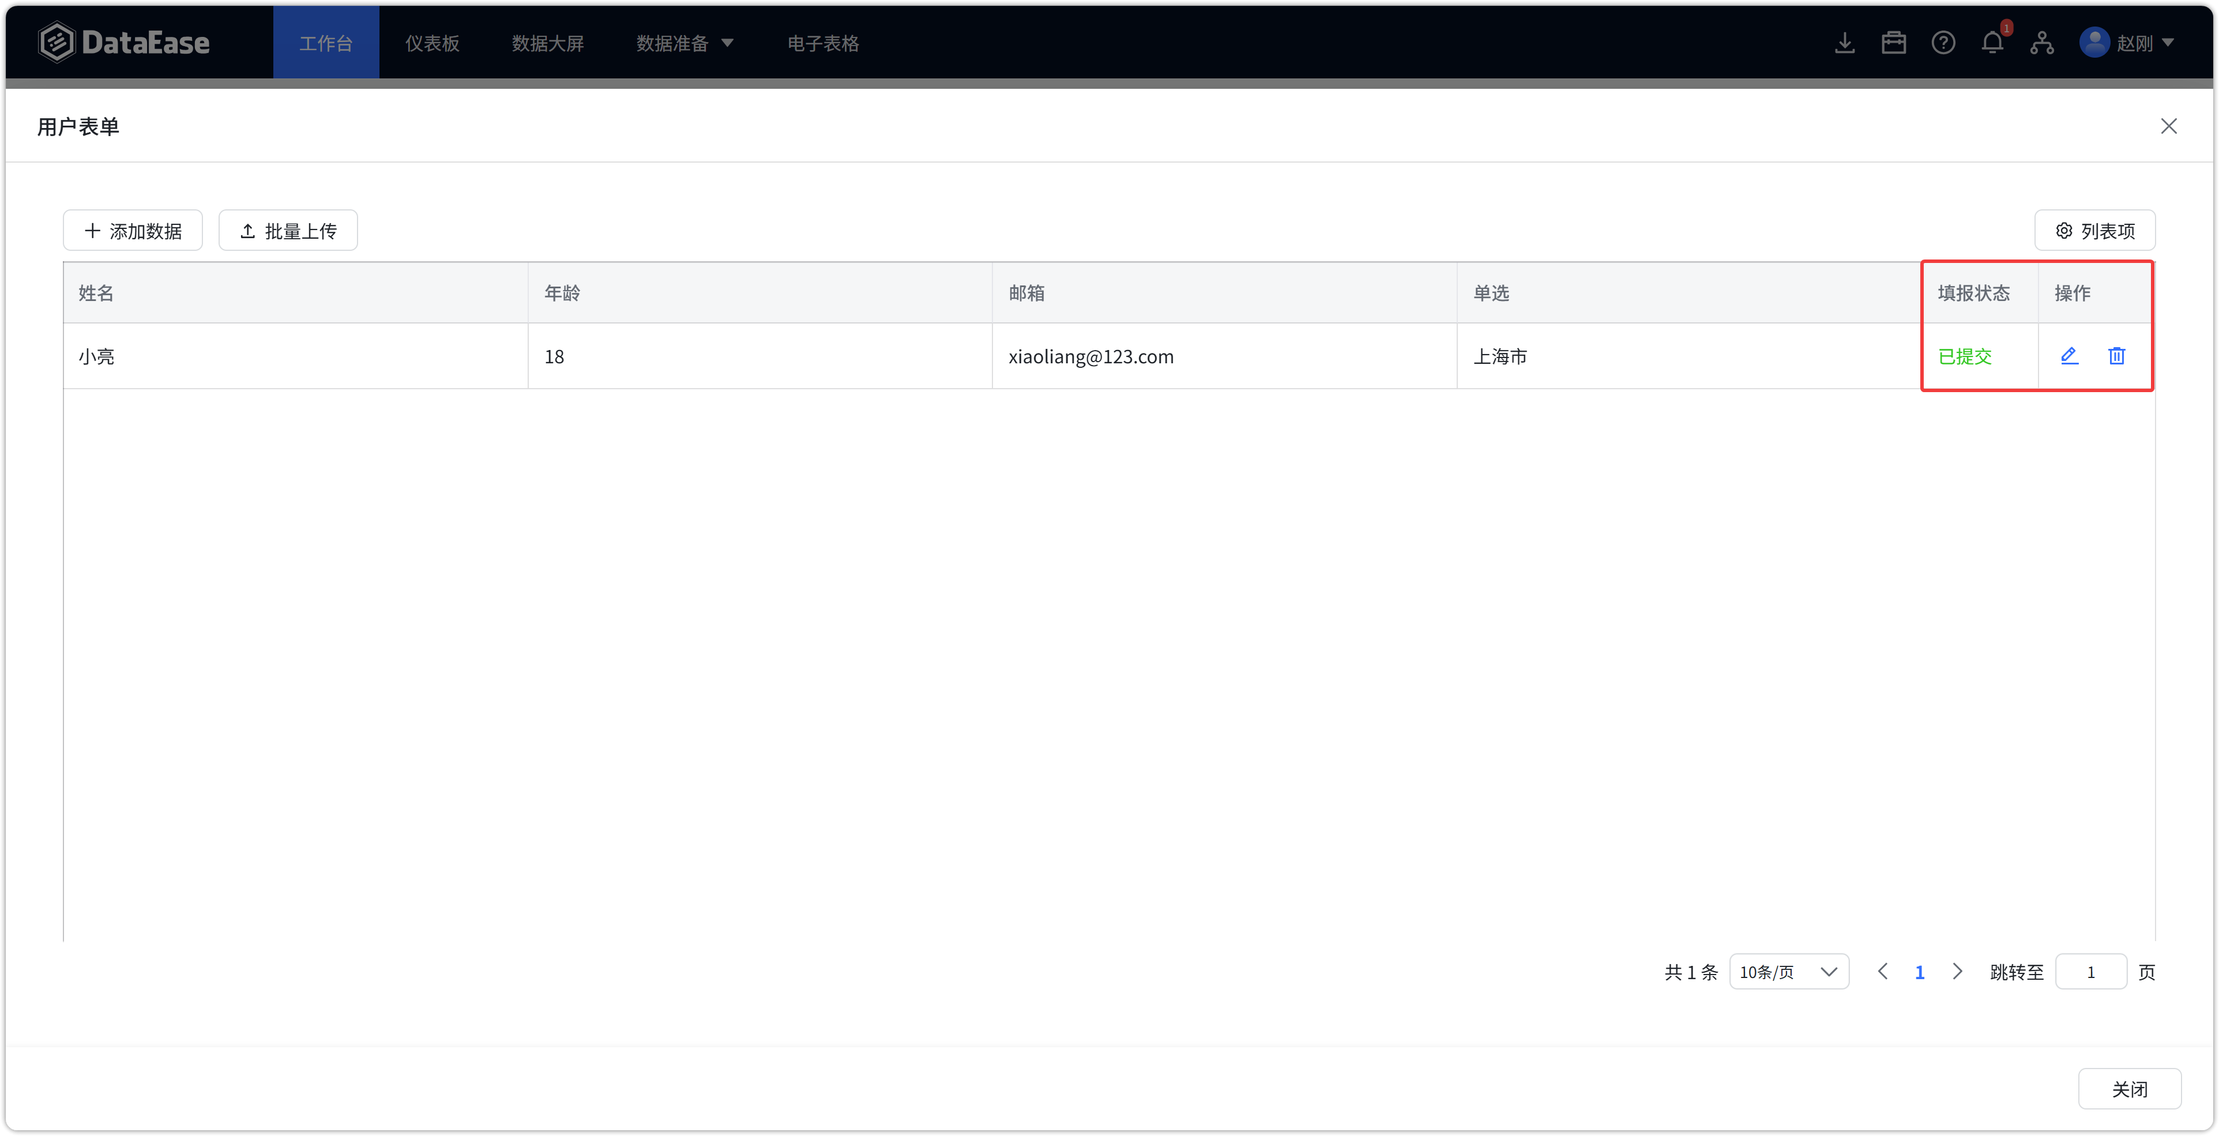Close the 用户表单 dialog with X
This screenshot has width=2219, height=1136.
(2169, 127)
